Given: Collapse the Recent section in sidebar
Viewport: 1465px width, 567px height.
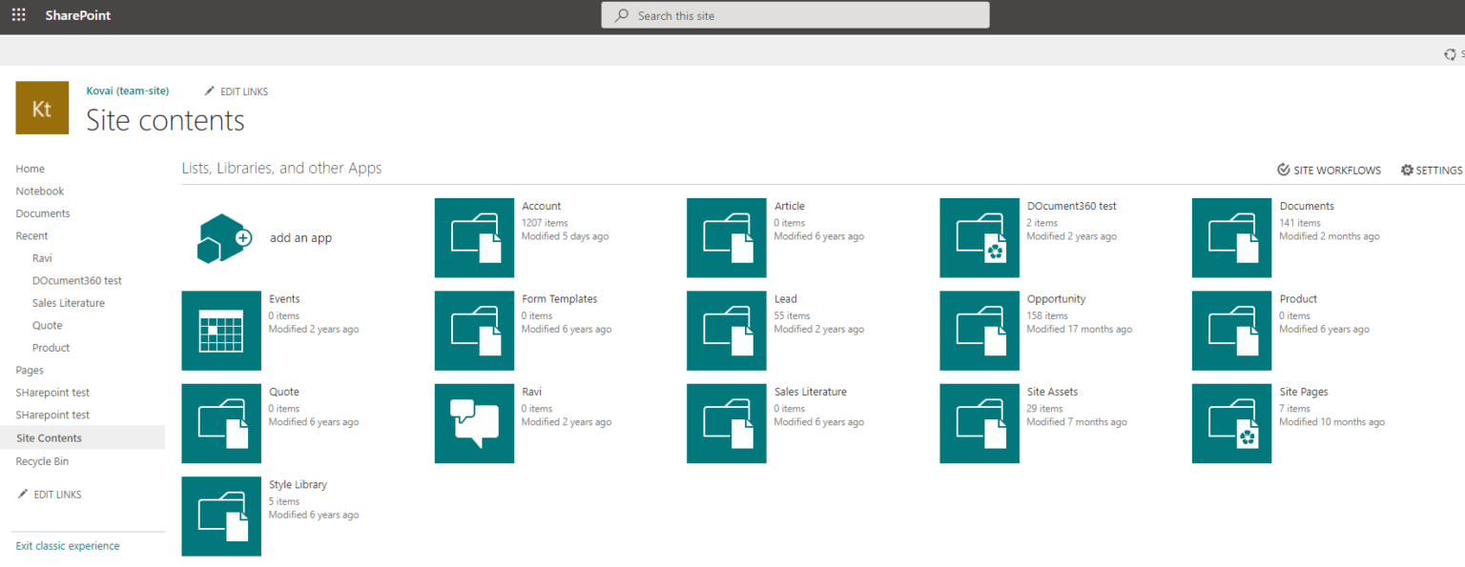Looking at the screenshot, I should (x=31, y=235).
